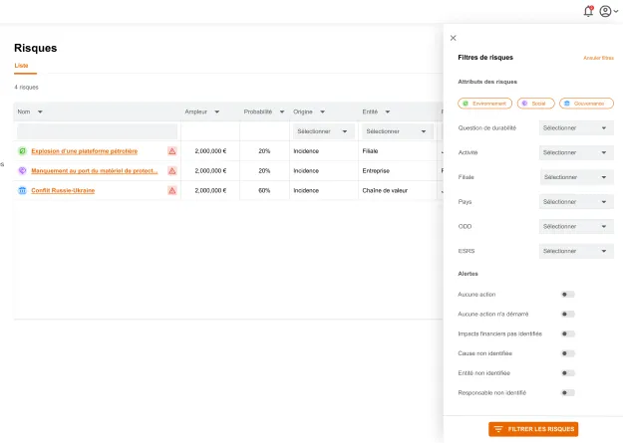623x443 pixels.
Task: Toggle Responsable non identifié switch
Action: [x=568, y=393]
